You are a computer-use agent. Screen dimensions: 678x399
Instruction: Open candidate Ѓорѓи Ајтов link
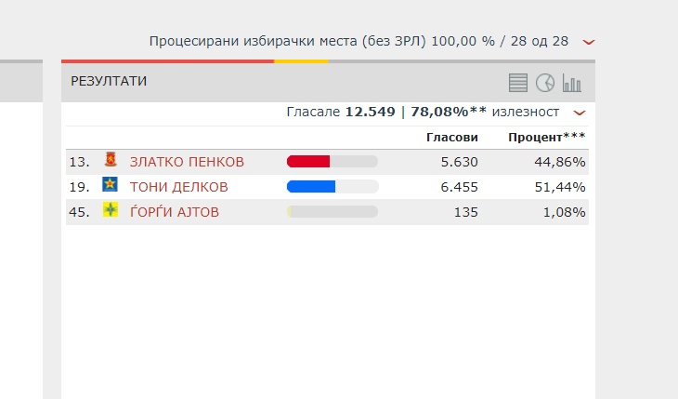tap(175, 212)
